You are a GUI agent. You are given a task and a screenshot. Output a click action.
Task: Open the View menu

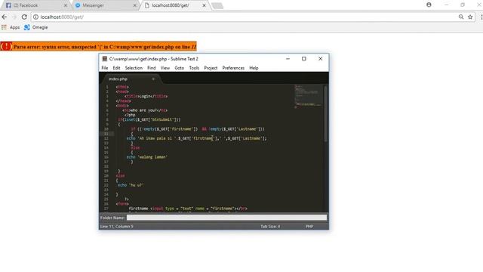(x=165, y=68)
